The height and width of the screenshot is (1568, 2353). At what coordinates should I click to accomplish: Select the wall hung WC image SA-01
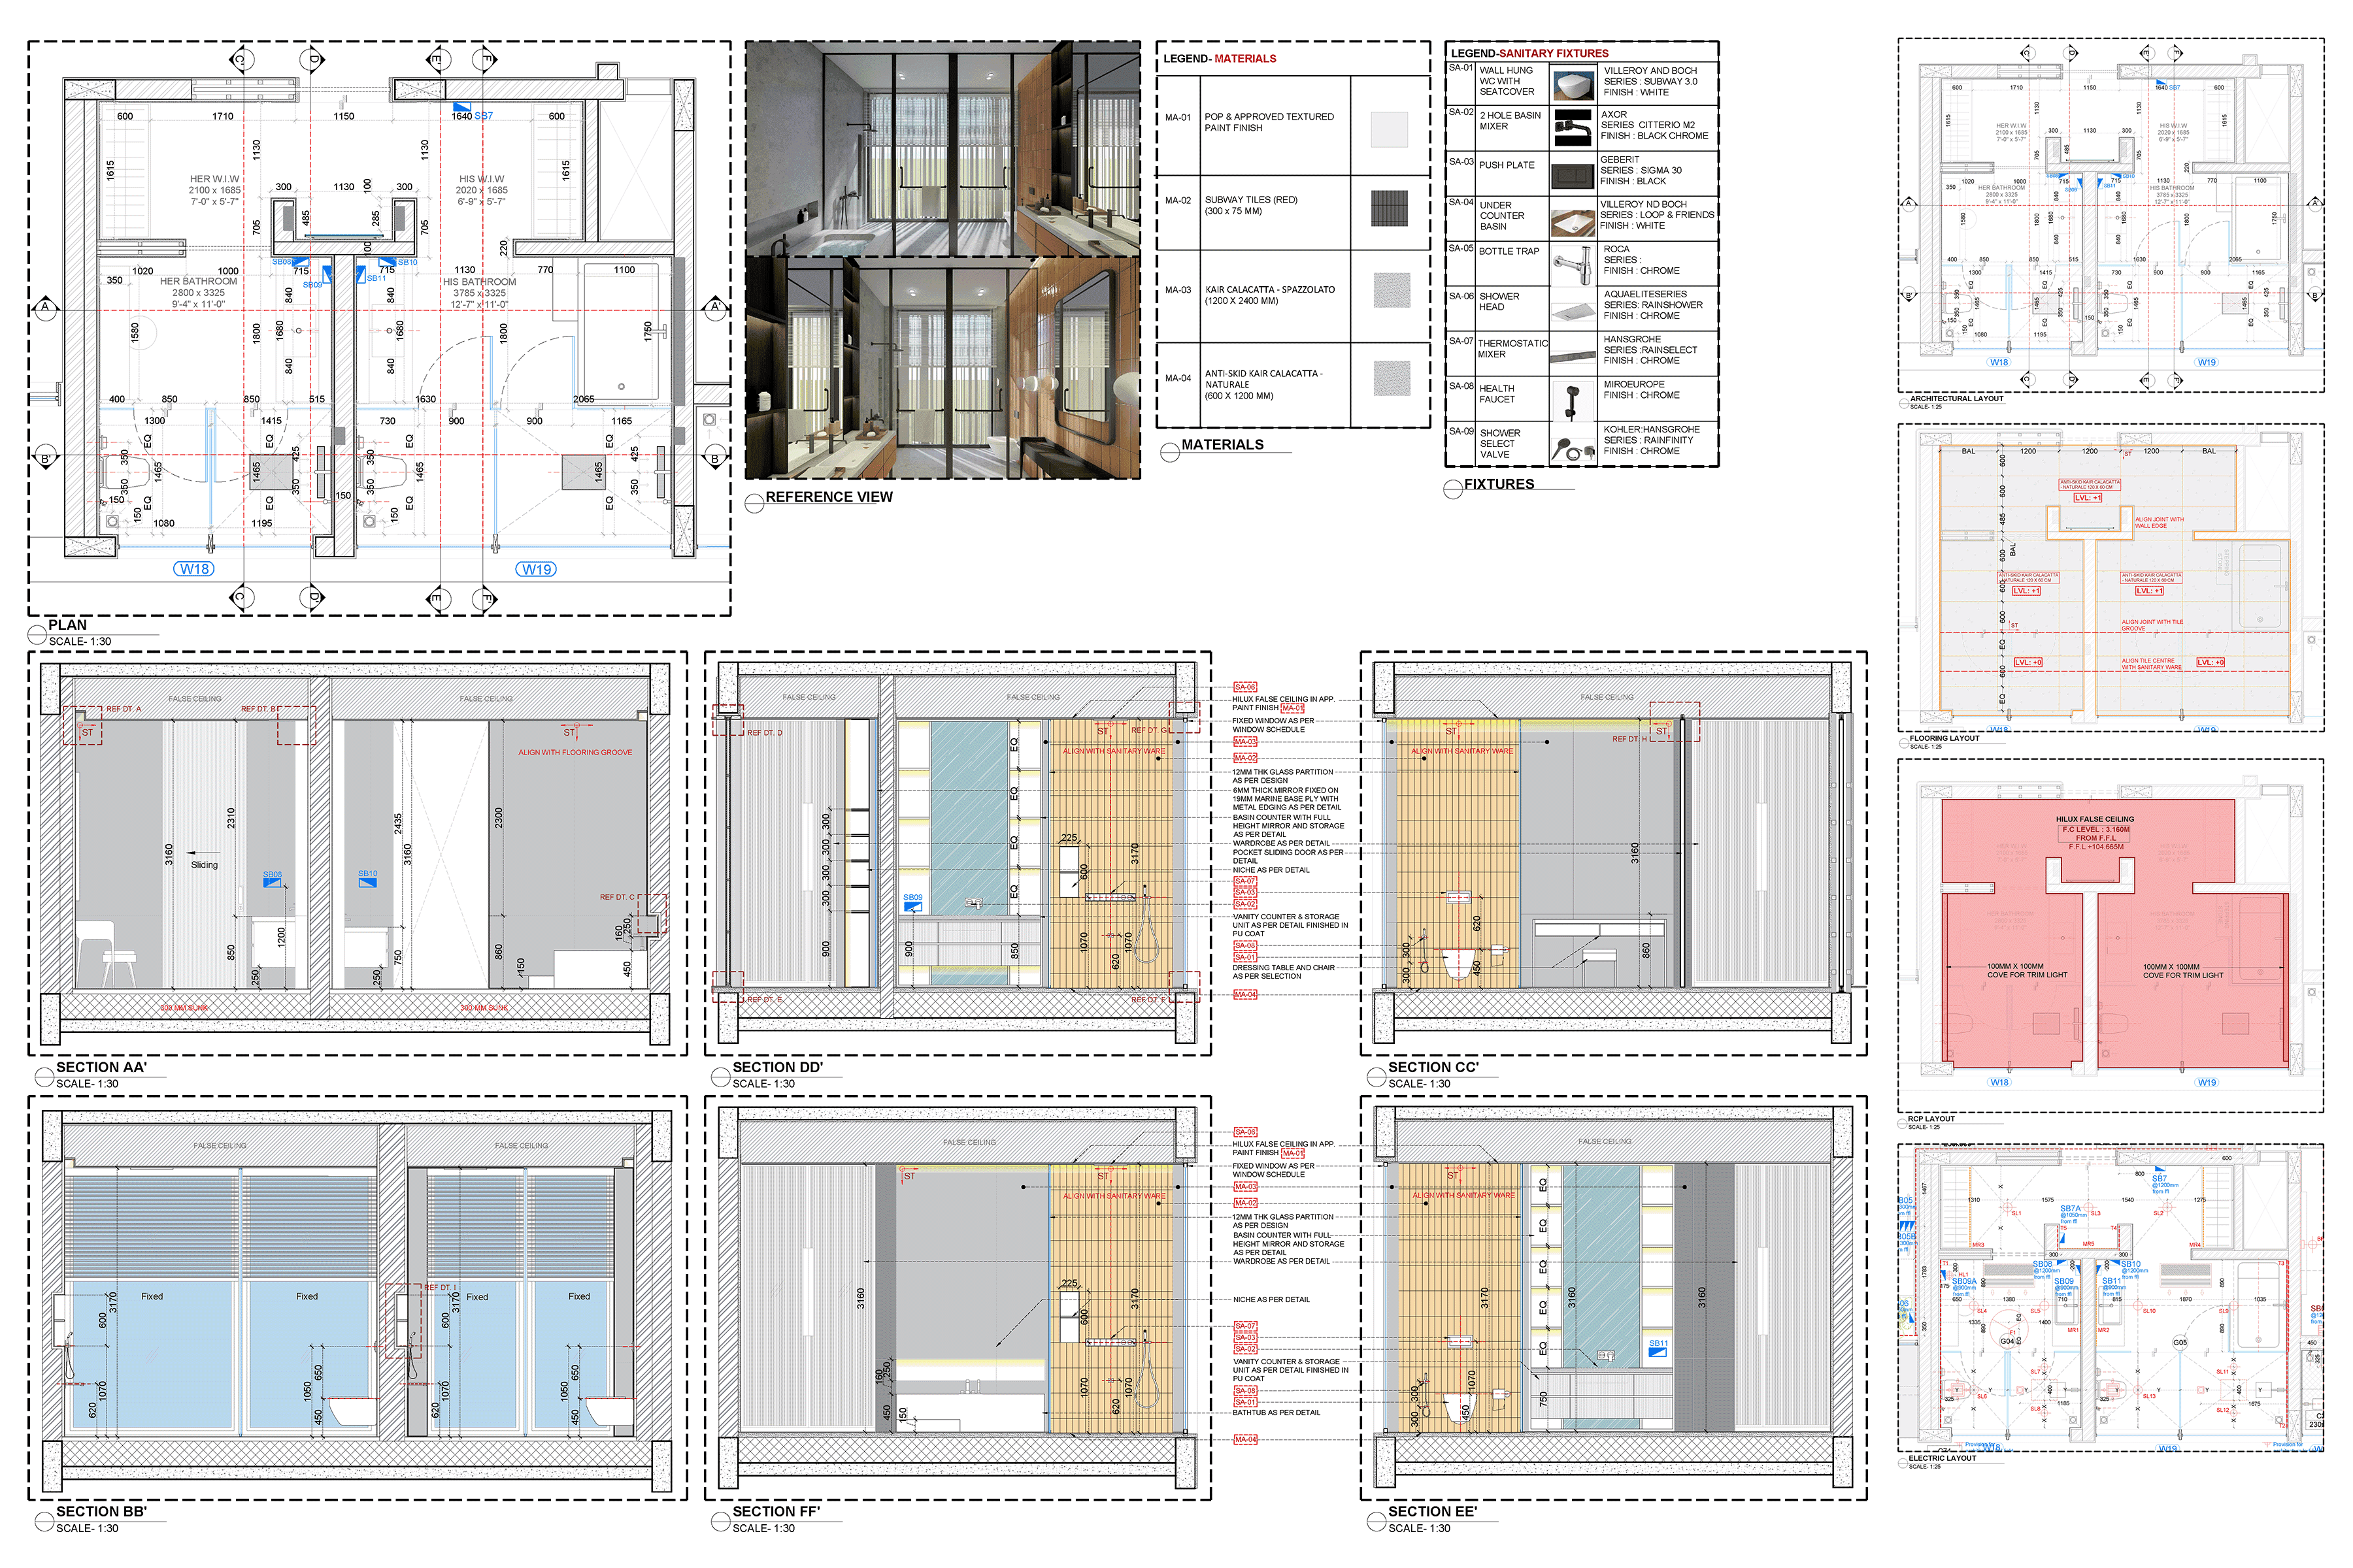click(x=1574, y=84)
